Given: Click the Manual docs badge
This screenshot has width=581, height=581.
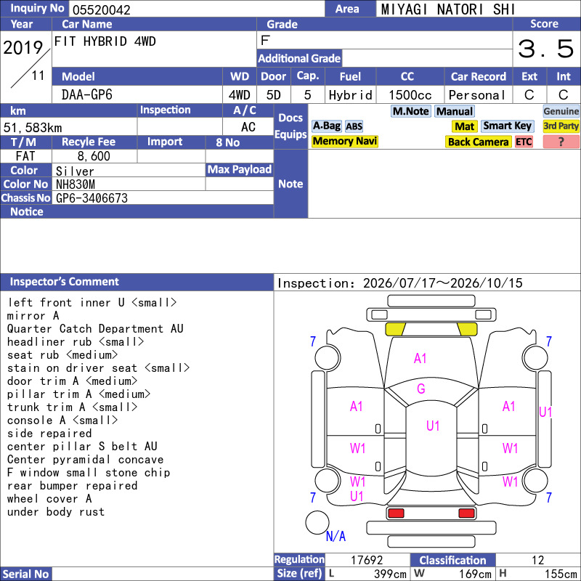Looking at the screenshot, I should click(x=455, y=111).
